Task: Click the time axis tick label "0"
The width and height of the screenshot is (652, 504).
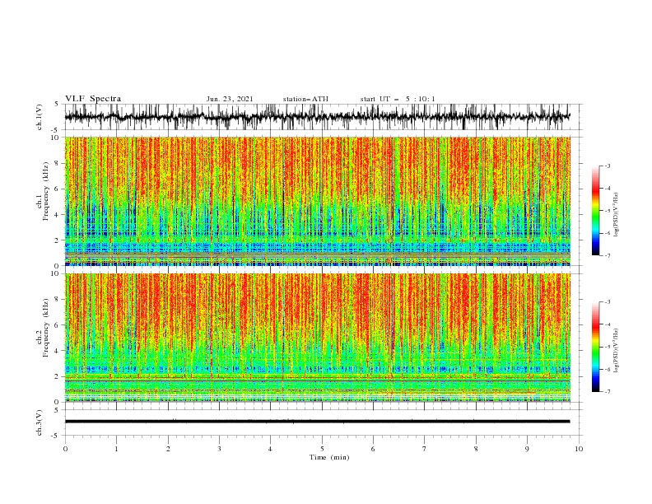Action: (x=65, y=449)
